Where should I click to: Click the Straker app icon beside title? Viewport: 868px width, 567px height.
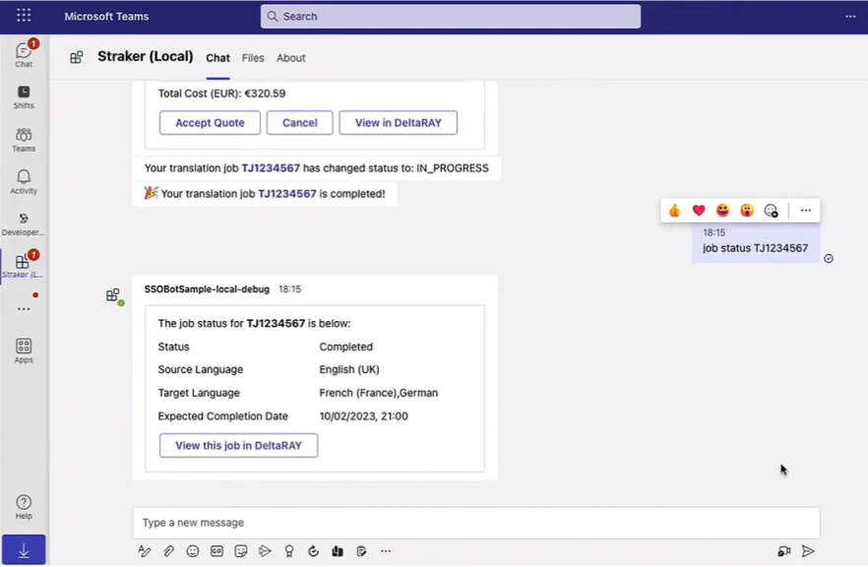77,57
